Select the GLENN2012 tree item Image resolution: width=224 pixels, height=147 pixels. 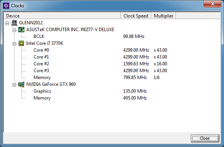31,23
